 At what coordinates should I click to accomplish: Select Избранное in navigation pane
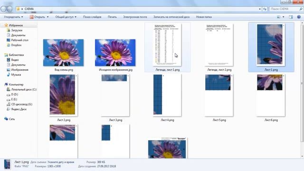click(16, 25)
